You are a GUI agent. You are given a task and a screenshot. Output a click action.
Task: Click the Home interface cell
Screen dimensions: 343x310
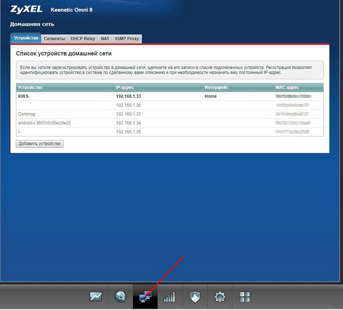210,96
